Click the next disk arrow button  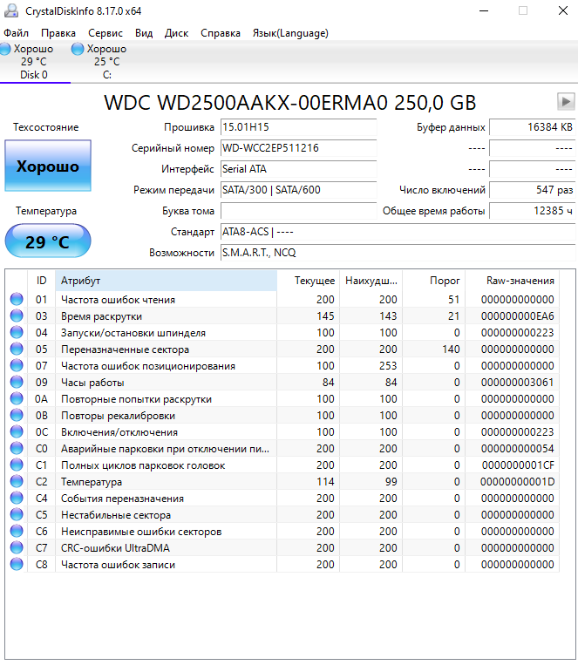(x=566, y=102)
